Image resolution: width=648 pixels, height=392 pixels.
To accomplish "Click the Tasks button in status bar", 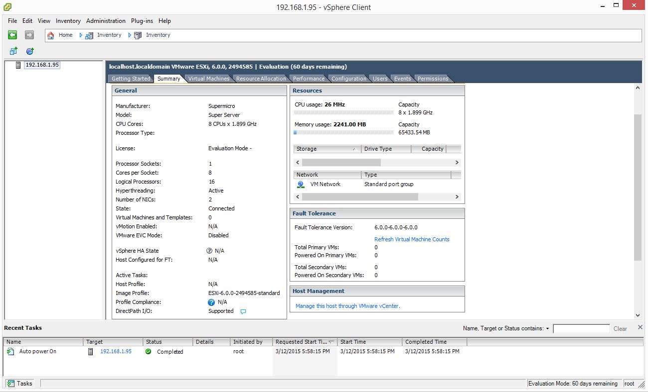I will pos(20,384).
